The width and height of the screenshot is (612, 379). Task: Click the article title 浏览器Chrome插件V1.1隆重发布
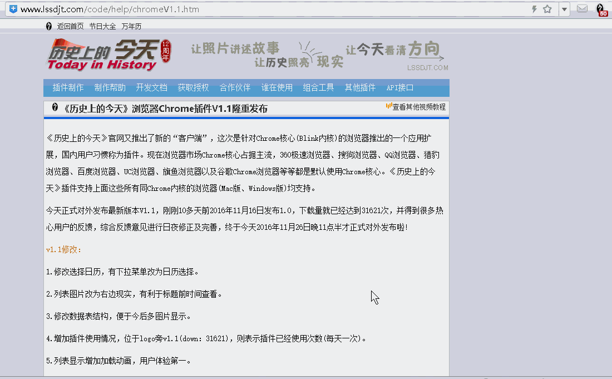point(165,109)
